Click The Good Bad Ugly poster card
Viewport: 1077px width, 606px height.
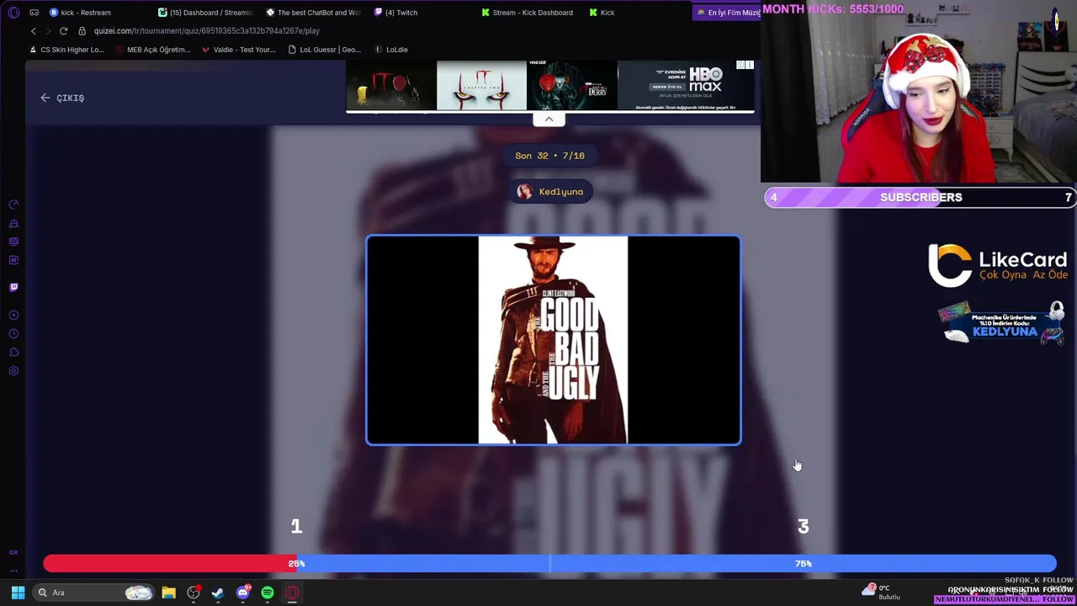(x=554, y=340)
